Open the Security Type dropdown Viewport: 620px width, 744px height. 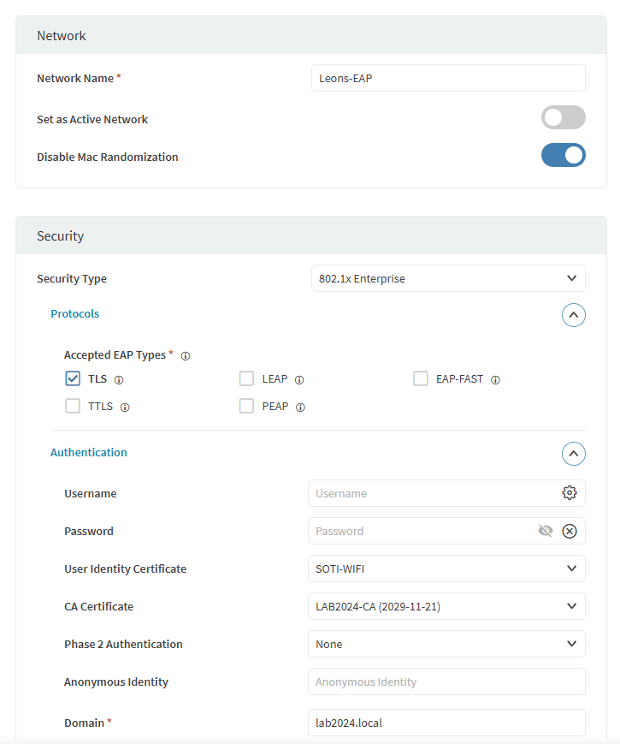[x=447, y=279]
